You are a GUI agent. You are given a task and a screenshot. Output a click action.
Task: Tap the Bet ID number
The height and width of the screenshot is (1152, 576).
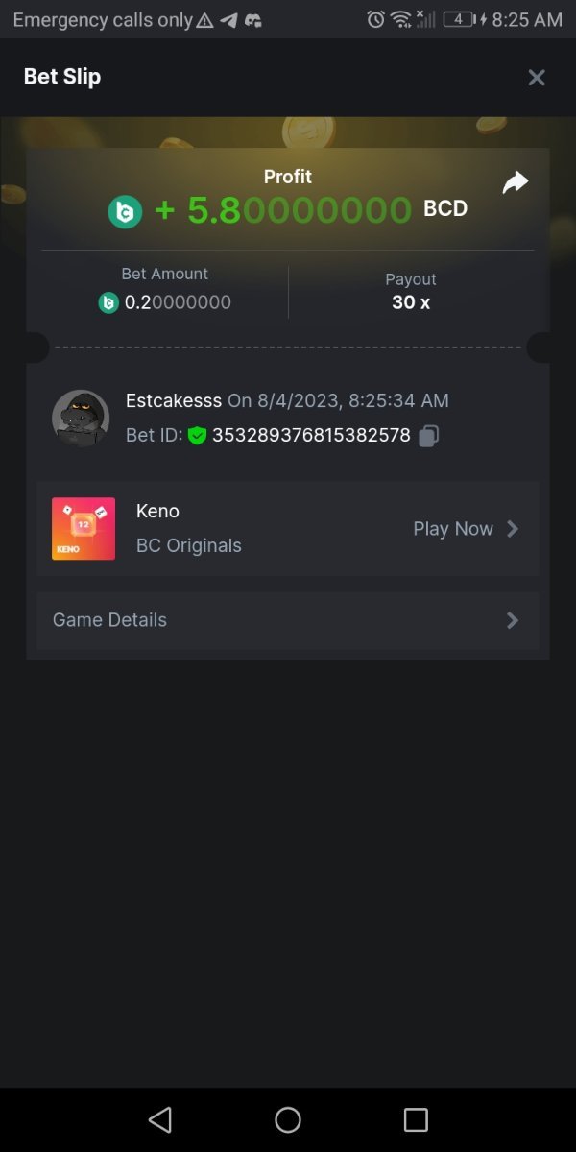click(x=311, y=436)
